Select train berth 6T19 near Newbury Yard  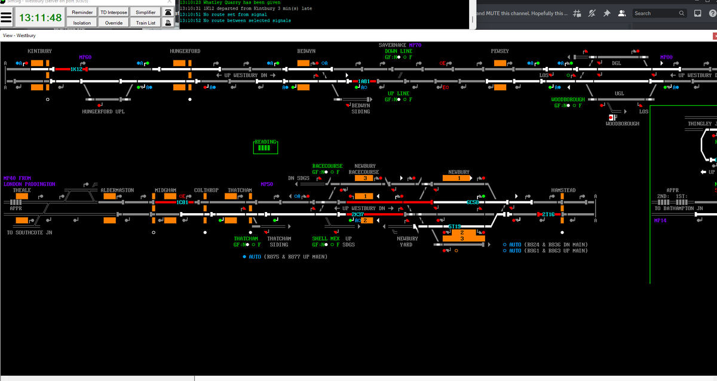[455, 226]
